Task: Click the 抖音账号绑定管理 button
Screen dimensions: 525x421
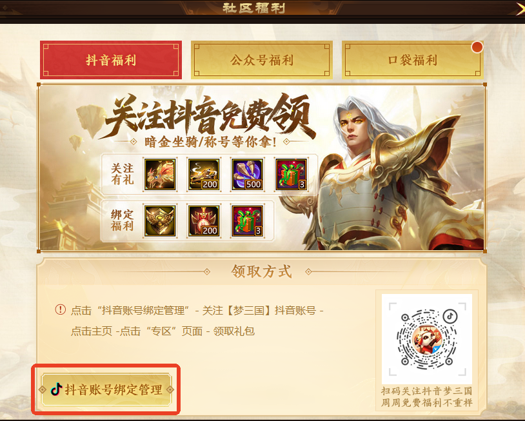Action: pyautogui.click(x=106, y=389)
